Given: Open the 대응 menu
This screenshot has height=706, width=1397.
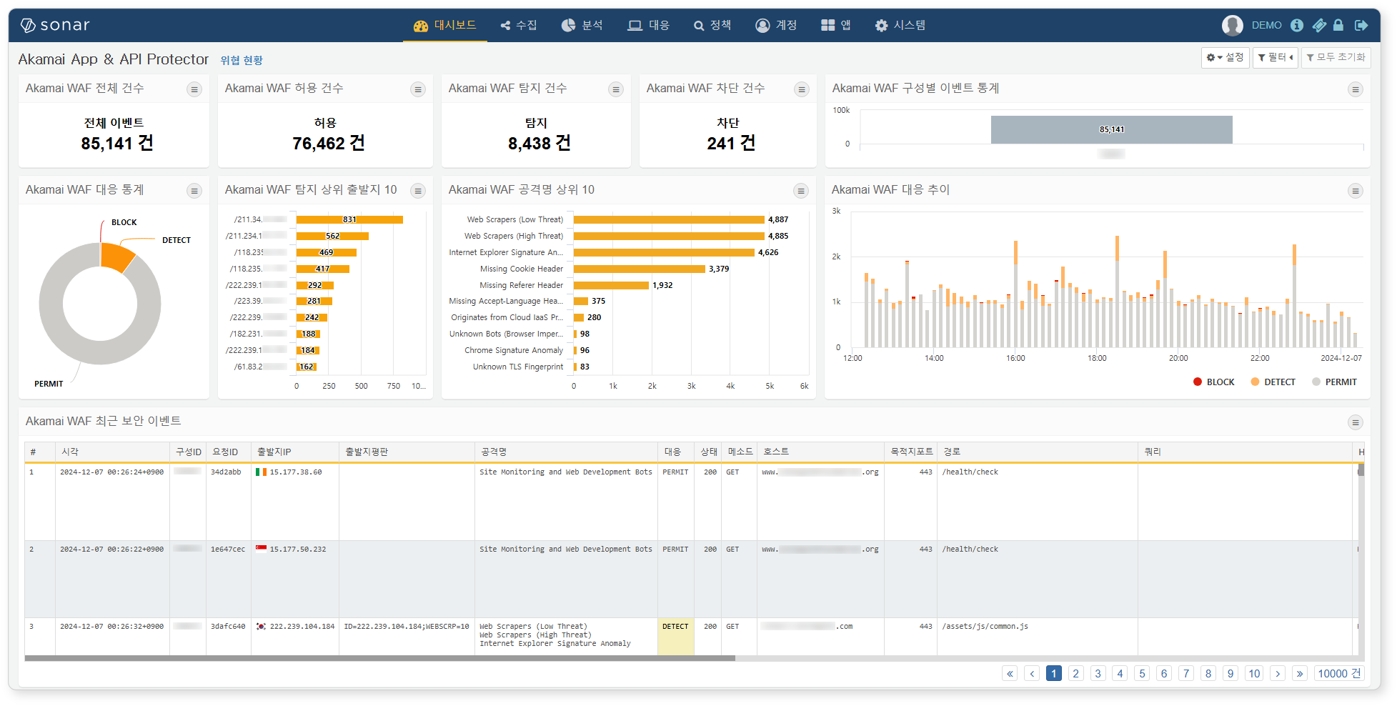Looking at the screenshot, I should [649, 25].
